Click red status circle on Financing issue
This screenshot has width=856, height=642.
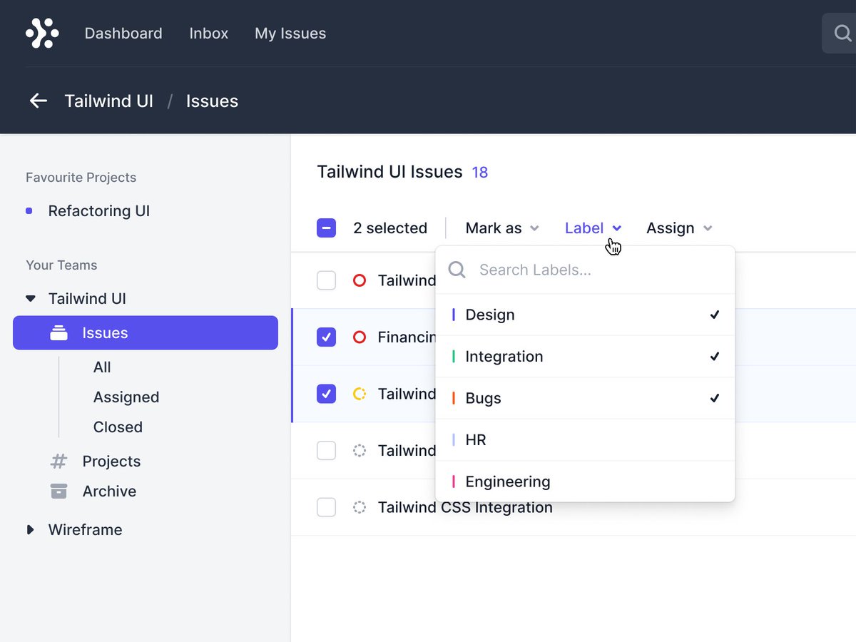click(x=360, y=337)
